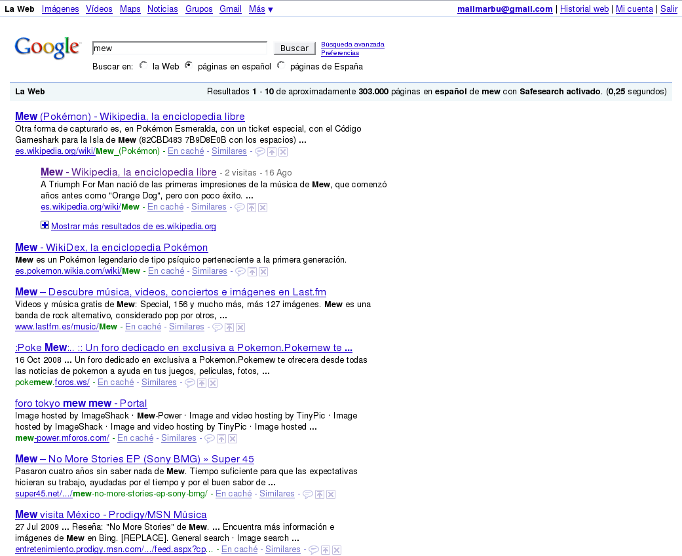Open the 'Búsqueda avanzada' link
Screen dimensions: 682x556
tap(352, 45)
